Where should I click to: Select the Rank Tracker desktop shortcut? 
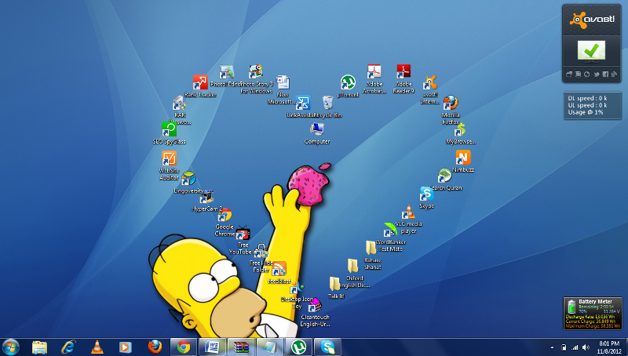[200, 86]
